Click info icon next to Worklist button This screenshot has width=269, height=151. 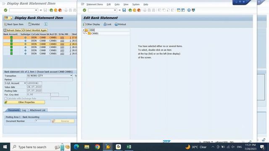(46, 24)
